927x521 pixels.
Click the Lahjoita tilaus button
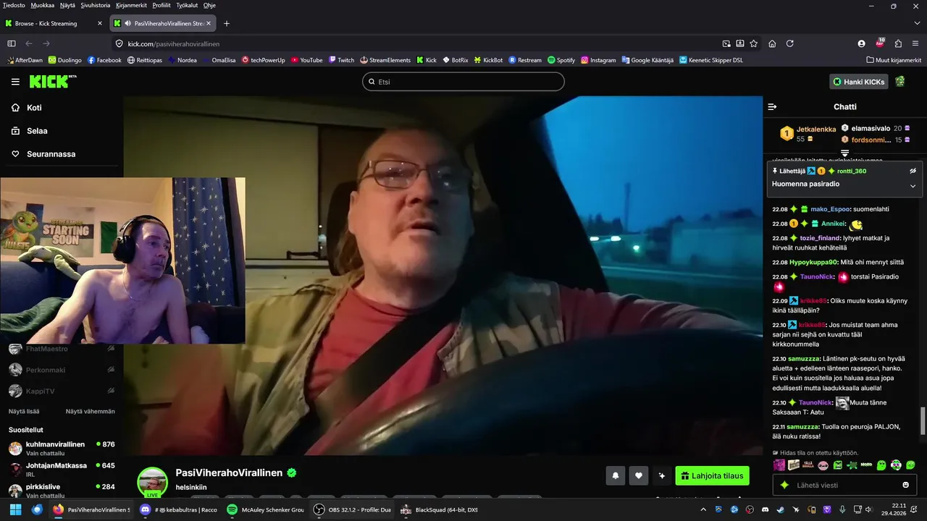[712, 475]
